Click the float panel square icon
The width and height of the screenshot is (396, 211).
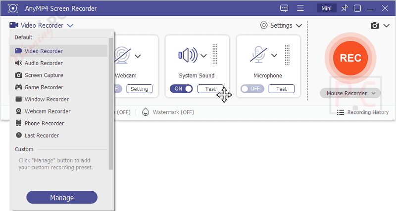(x=357, y=8)
